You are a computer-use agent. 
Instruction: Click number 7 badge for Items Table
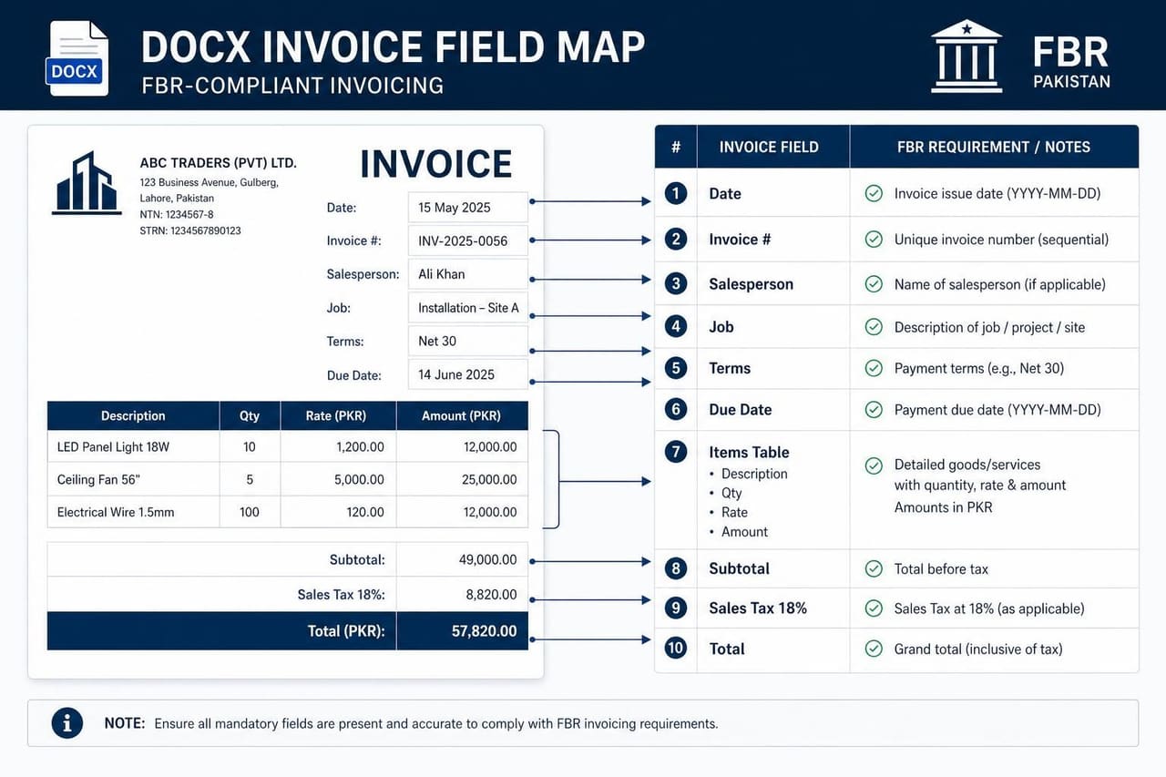coord(676,452)
